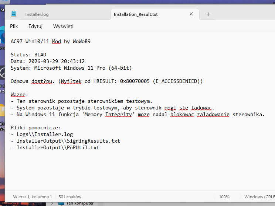
Task: Click the HRESULT 0x80070005 error line
Action: coord(106,81)
